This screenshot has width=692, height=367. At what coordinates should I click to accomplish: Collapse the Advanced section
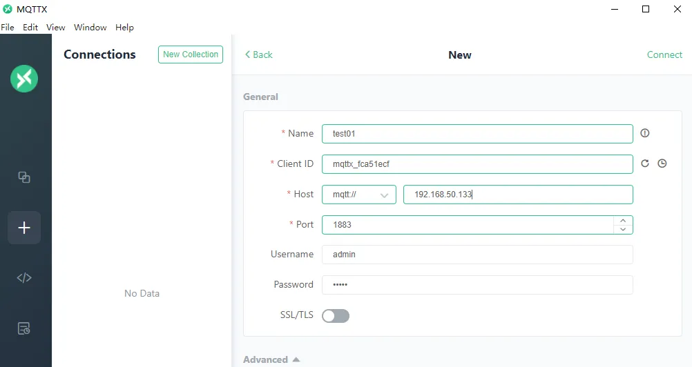tap(271, 359)
